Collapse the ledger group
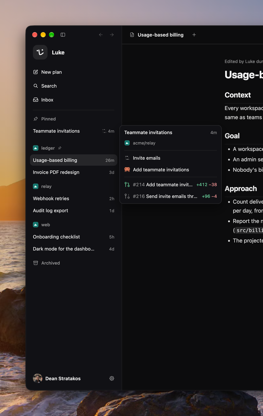 pos(48,148)
